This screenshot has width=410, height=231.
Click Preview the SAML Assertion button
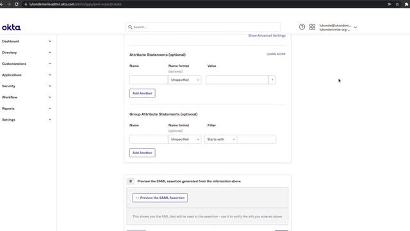(160, 198)
